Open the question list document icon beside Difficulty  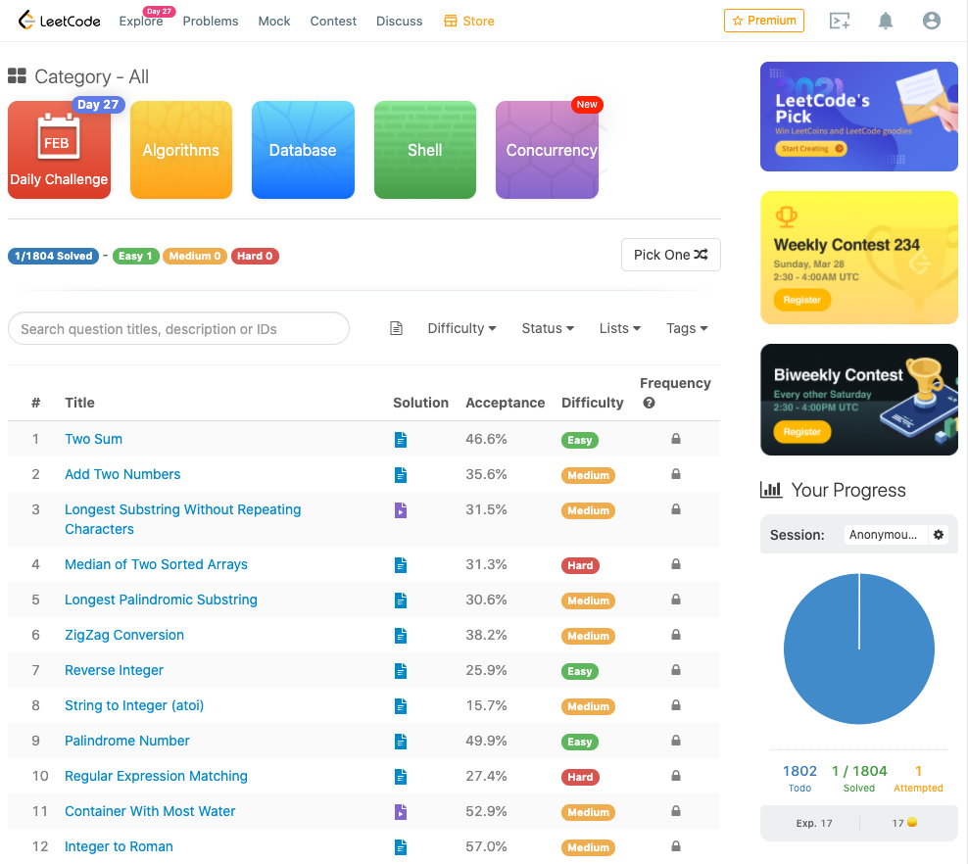(397, 328)
